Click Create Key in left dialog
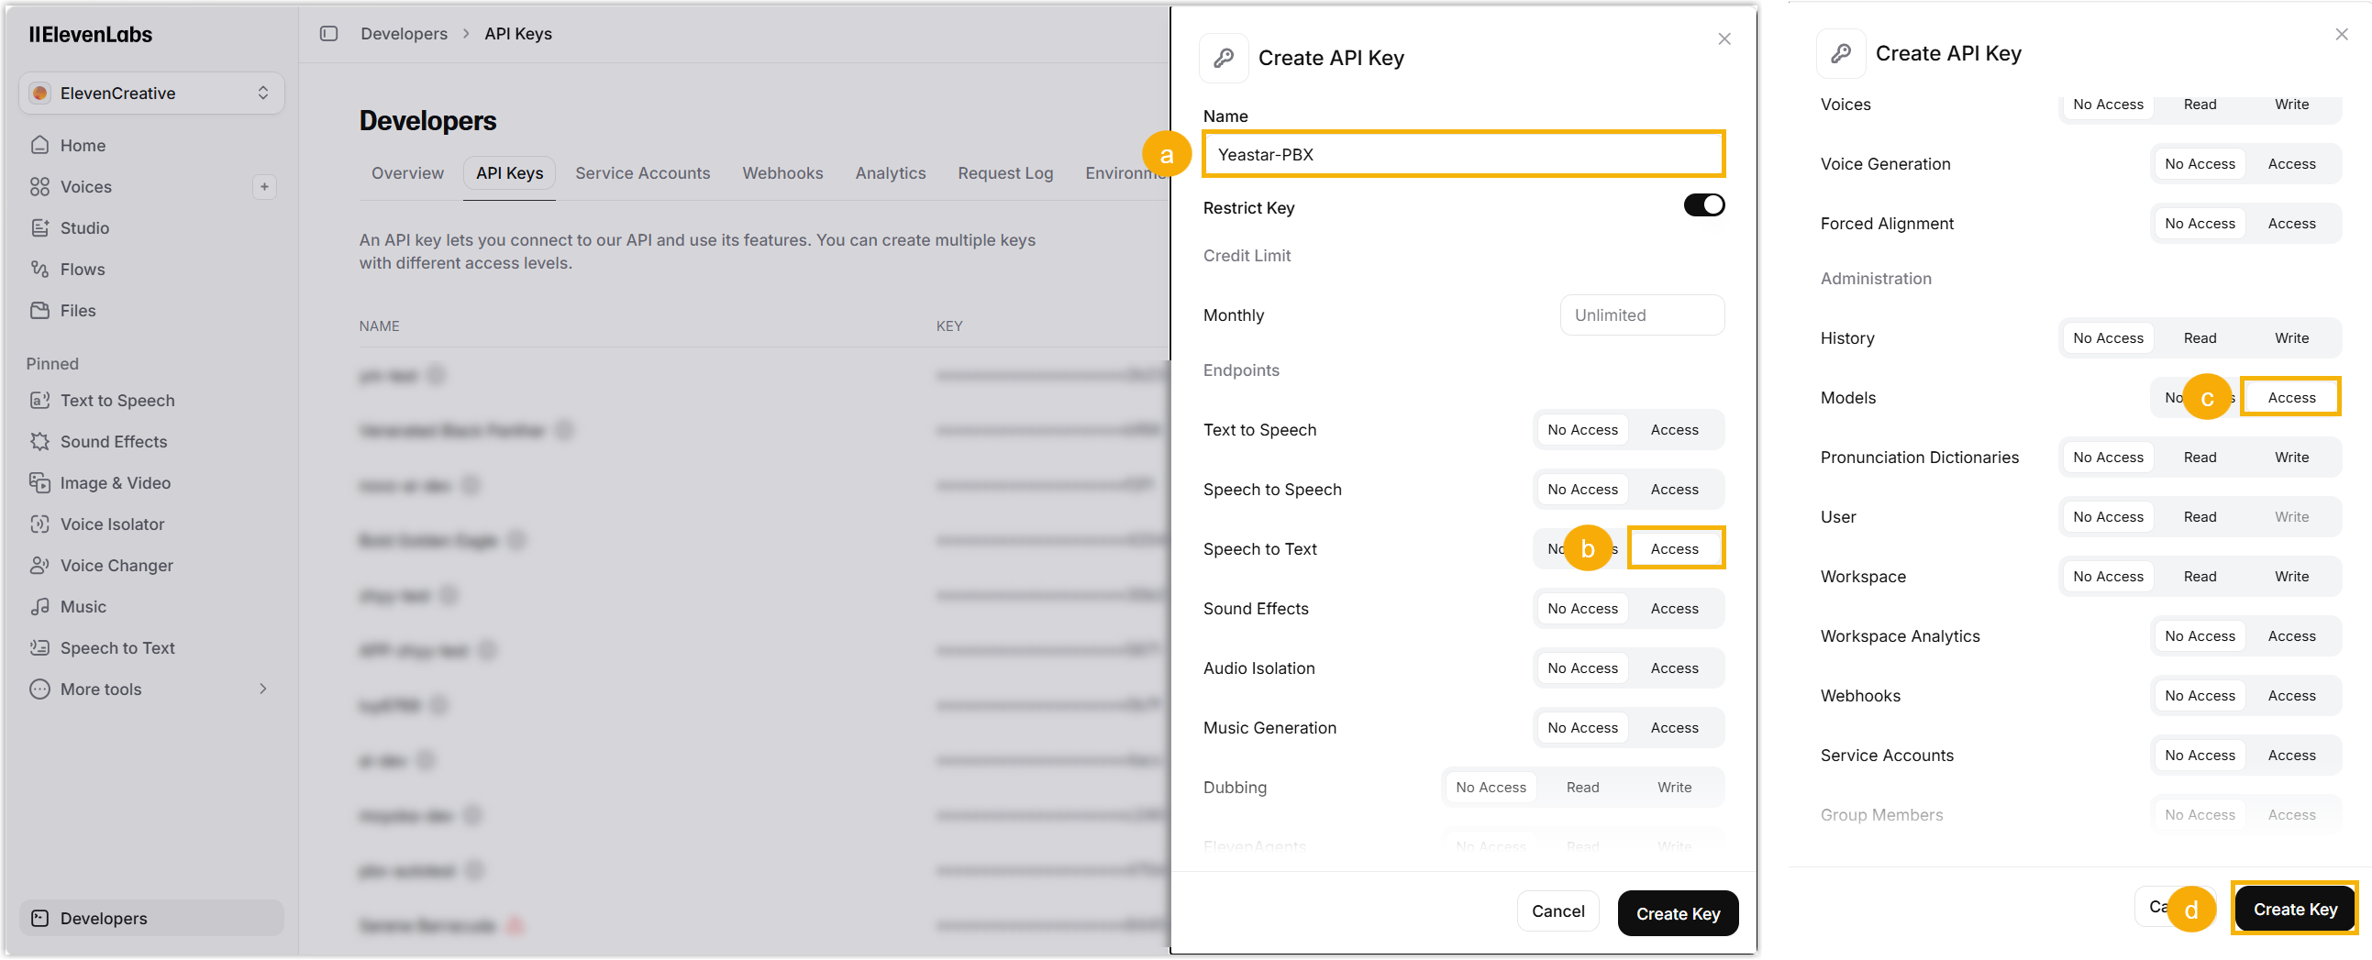The image size is (2372, 960). (x=1678, y=914)
